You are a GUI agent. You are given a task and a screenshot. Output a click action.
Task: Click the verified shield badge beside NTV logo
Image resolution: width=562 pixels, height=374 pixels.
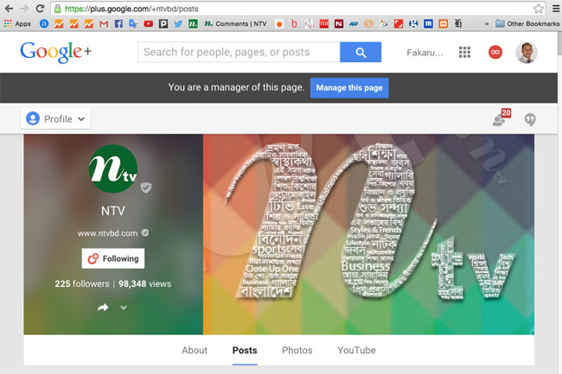(146, 187)
